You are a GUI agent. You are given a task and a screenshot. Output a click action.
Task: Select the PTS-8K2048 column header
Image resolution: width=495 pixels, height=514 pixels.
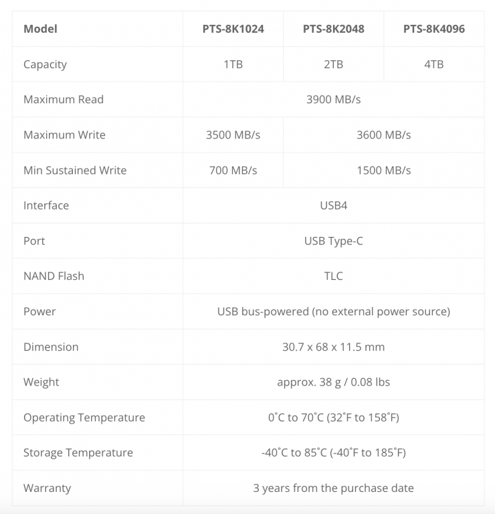[333, 29]
